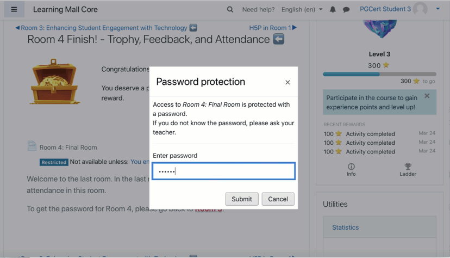Close the Password protection dialog
Screen dimensions: 450x258
[x=287, y=82]
